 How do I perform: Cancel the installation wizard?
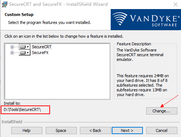(162, 130)
